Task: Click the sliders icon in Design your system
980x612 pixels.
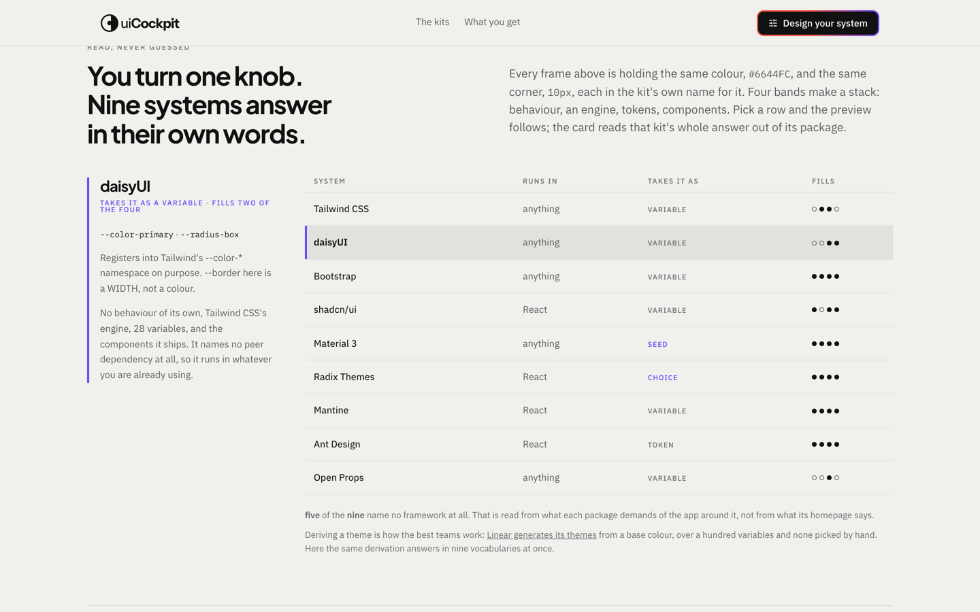Action: 773,23
